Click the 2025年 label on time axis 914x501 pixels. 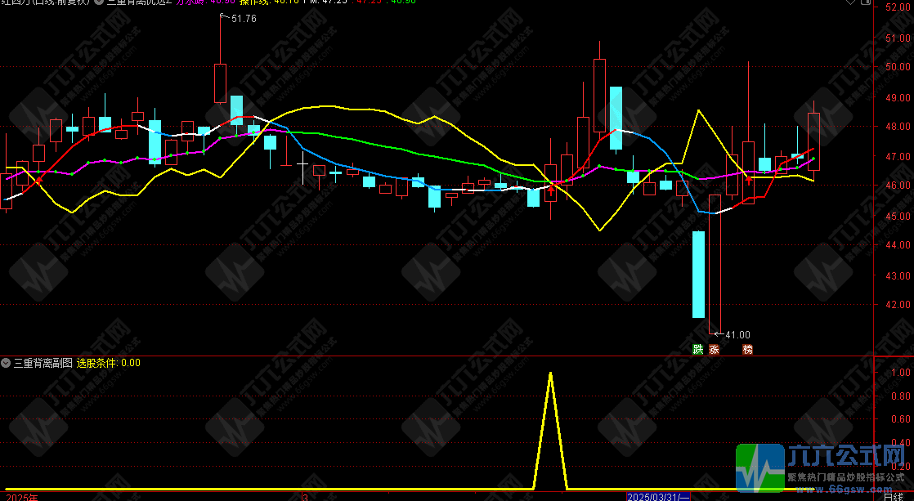click(21, 496)
